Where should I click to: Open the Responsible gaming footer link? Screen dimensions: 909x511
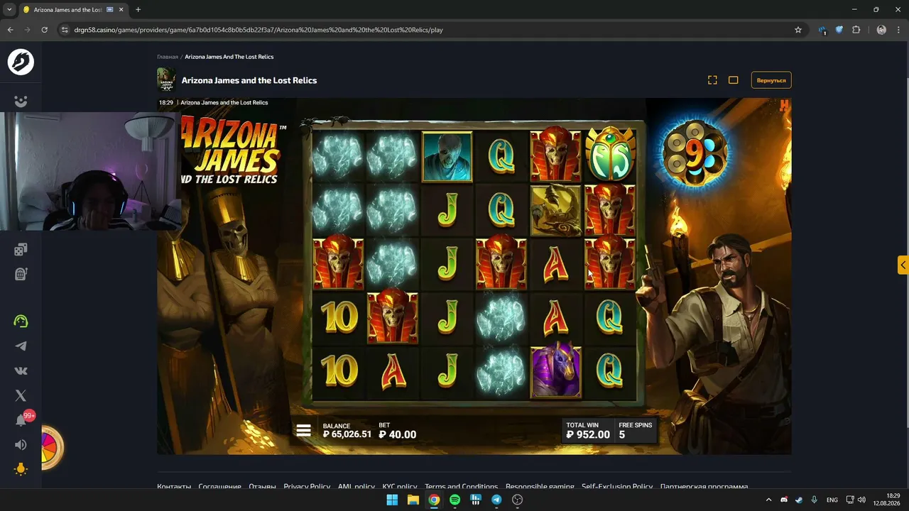(x=540, y=486)
